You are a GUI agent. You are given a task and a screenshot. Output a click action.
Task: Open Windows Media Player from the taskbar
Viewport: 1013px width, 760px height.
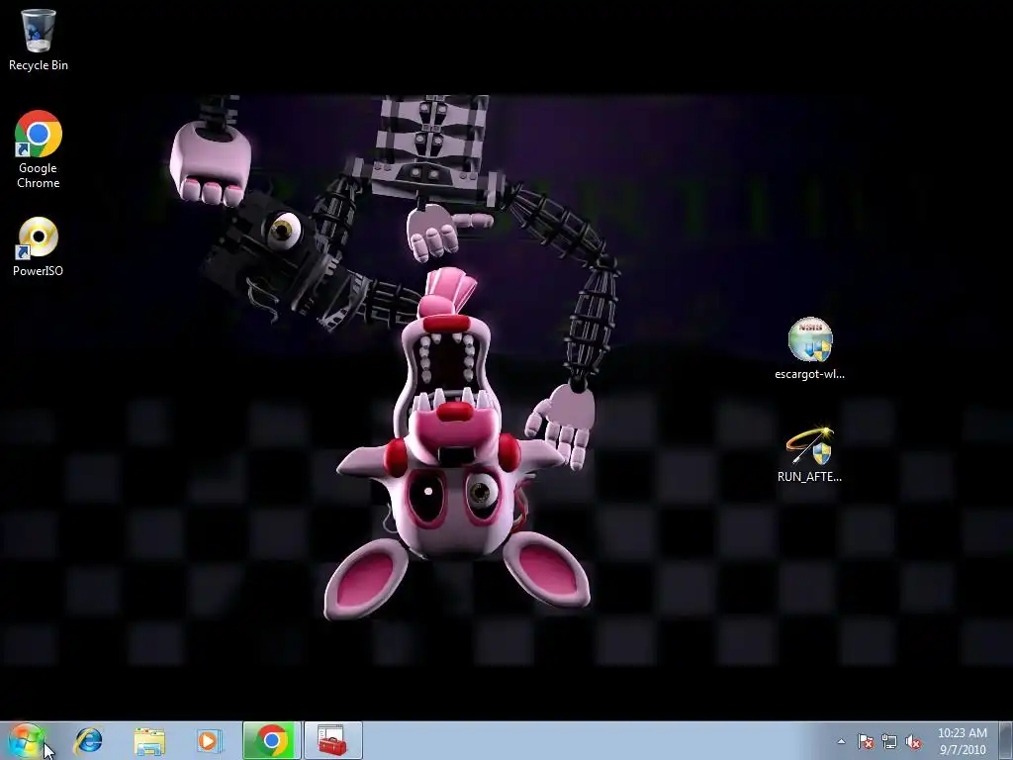[210, 740]
